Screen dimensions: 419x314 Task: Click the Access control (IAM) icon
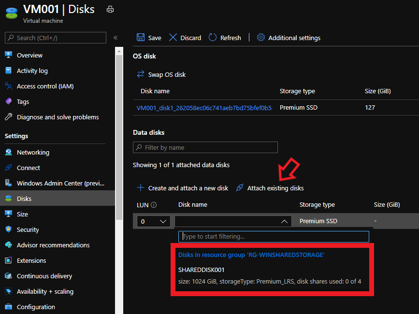[9, 86]
